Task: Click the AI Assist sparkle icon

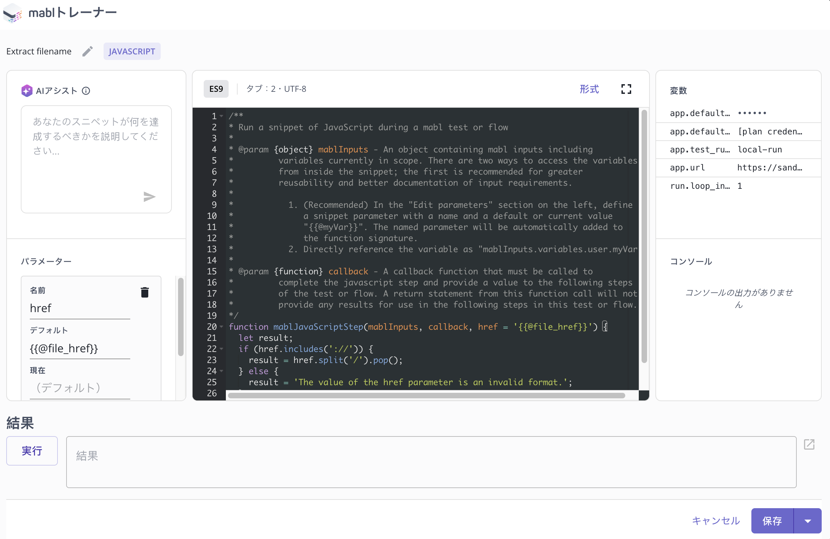Action: click(x=27, y=90)
